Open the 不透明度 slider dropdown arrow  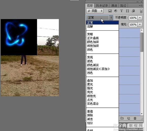click(x=140, y=18)
